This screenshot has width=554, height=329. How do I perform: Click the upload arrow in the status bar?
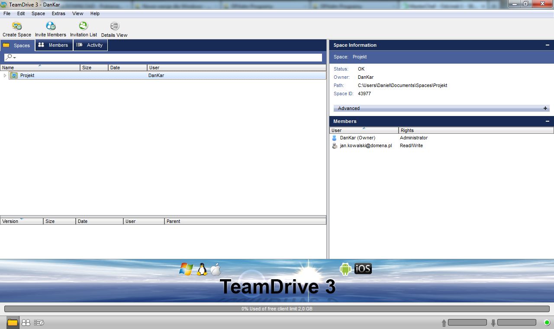click(443, 323)
